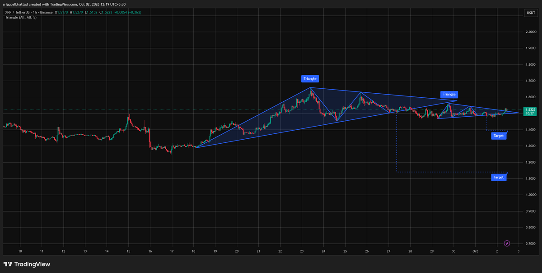Click the 1.9000 price axis label

tap(530, 48)
